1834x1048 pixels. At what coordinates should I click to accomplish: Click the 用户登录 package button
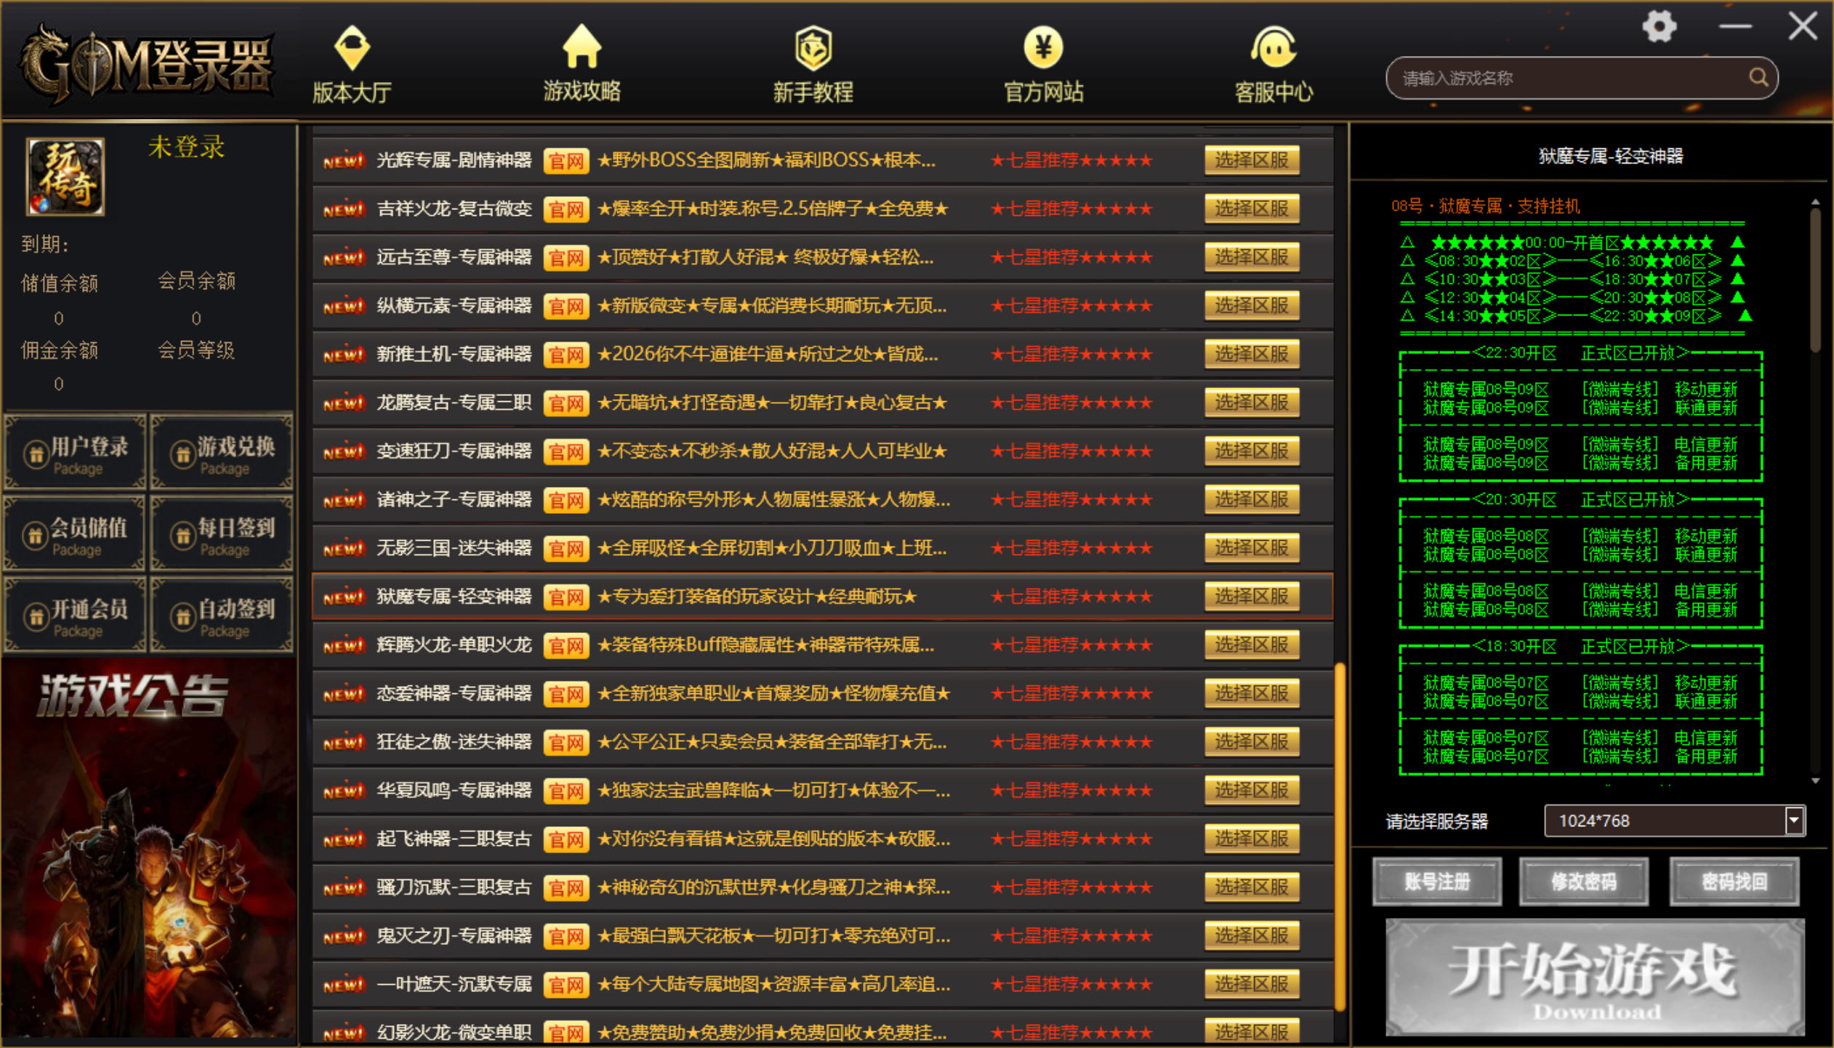[x=76, y=453]
